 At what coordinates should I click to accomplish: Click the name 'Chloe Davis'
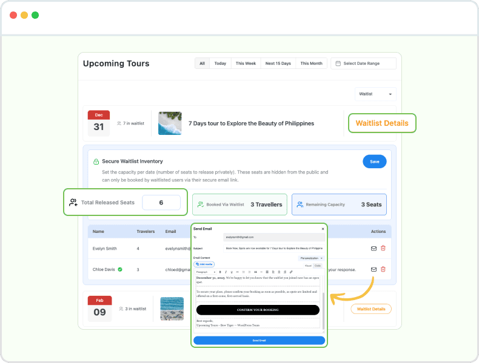(104, 269)
